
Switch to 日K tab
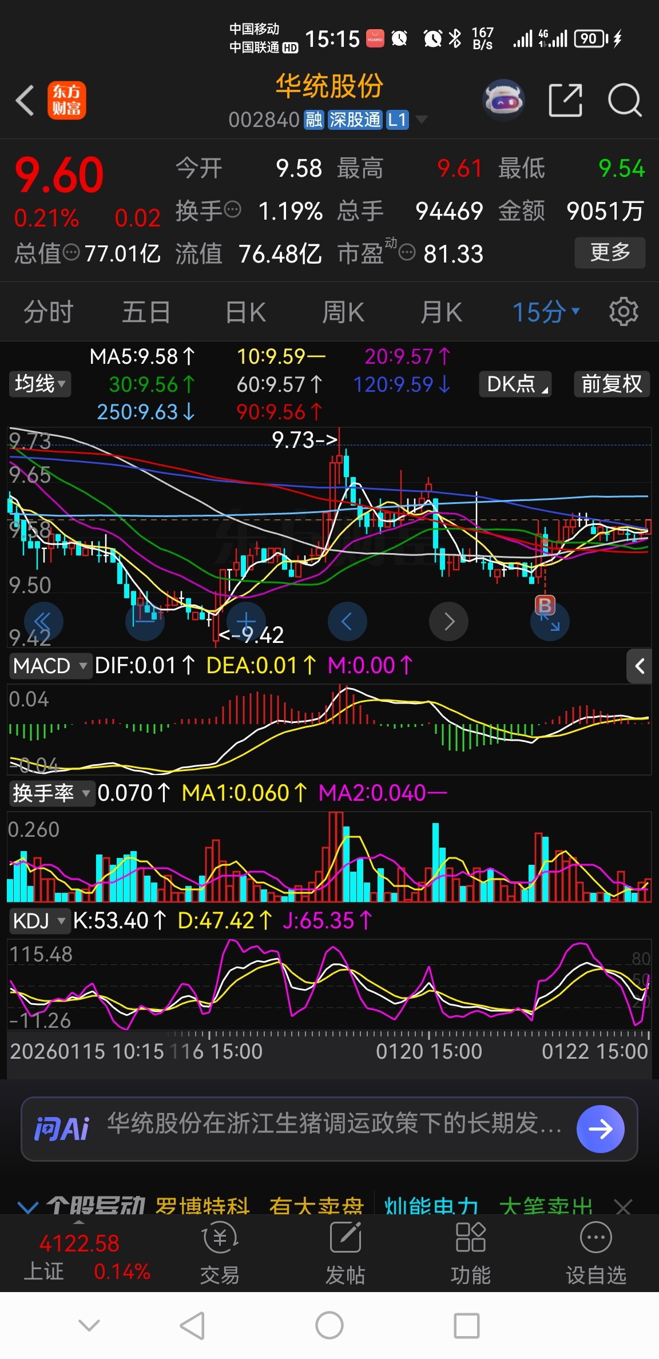(x=245, y=312)
